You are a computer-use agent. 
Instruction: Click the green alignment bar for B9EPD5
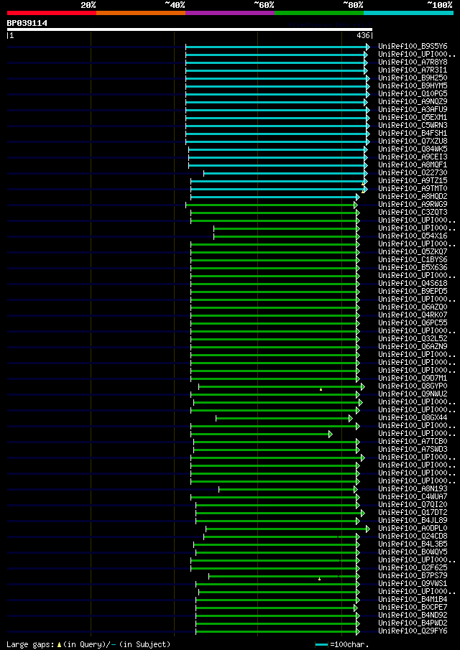coord(273,292)
